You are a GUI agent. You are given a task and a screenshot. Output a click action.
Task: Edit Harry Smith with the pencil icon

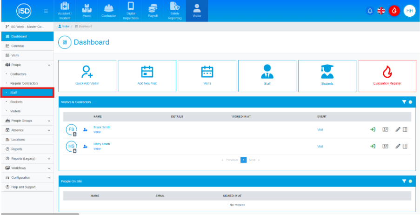(x=398, y=146)
